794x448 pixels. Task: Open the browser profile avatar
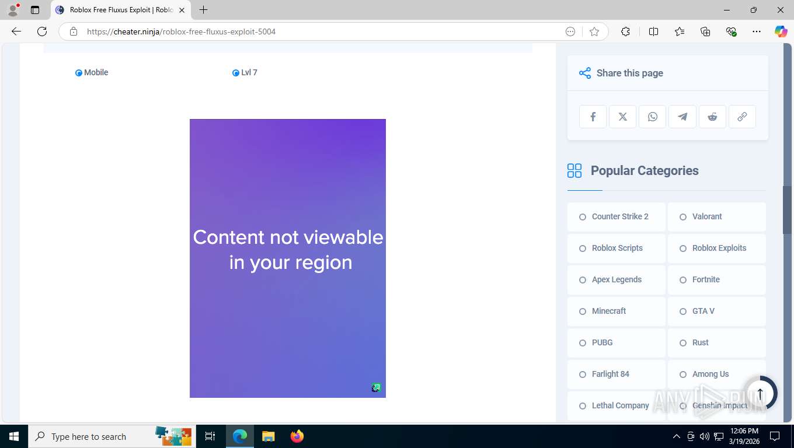point(13,10)
